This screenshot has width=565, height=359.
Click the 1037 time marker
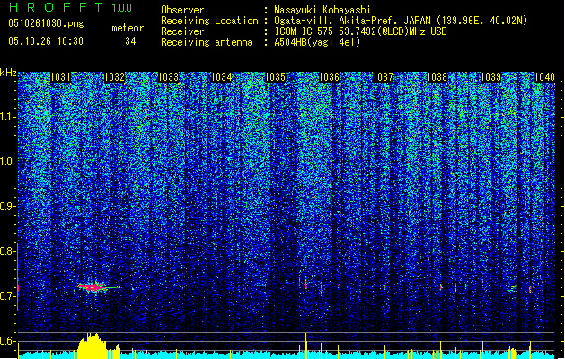point(383,77)
